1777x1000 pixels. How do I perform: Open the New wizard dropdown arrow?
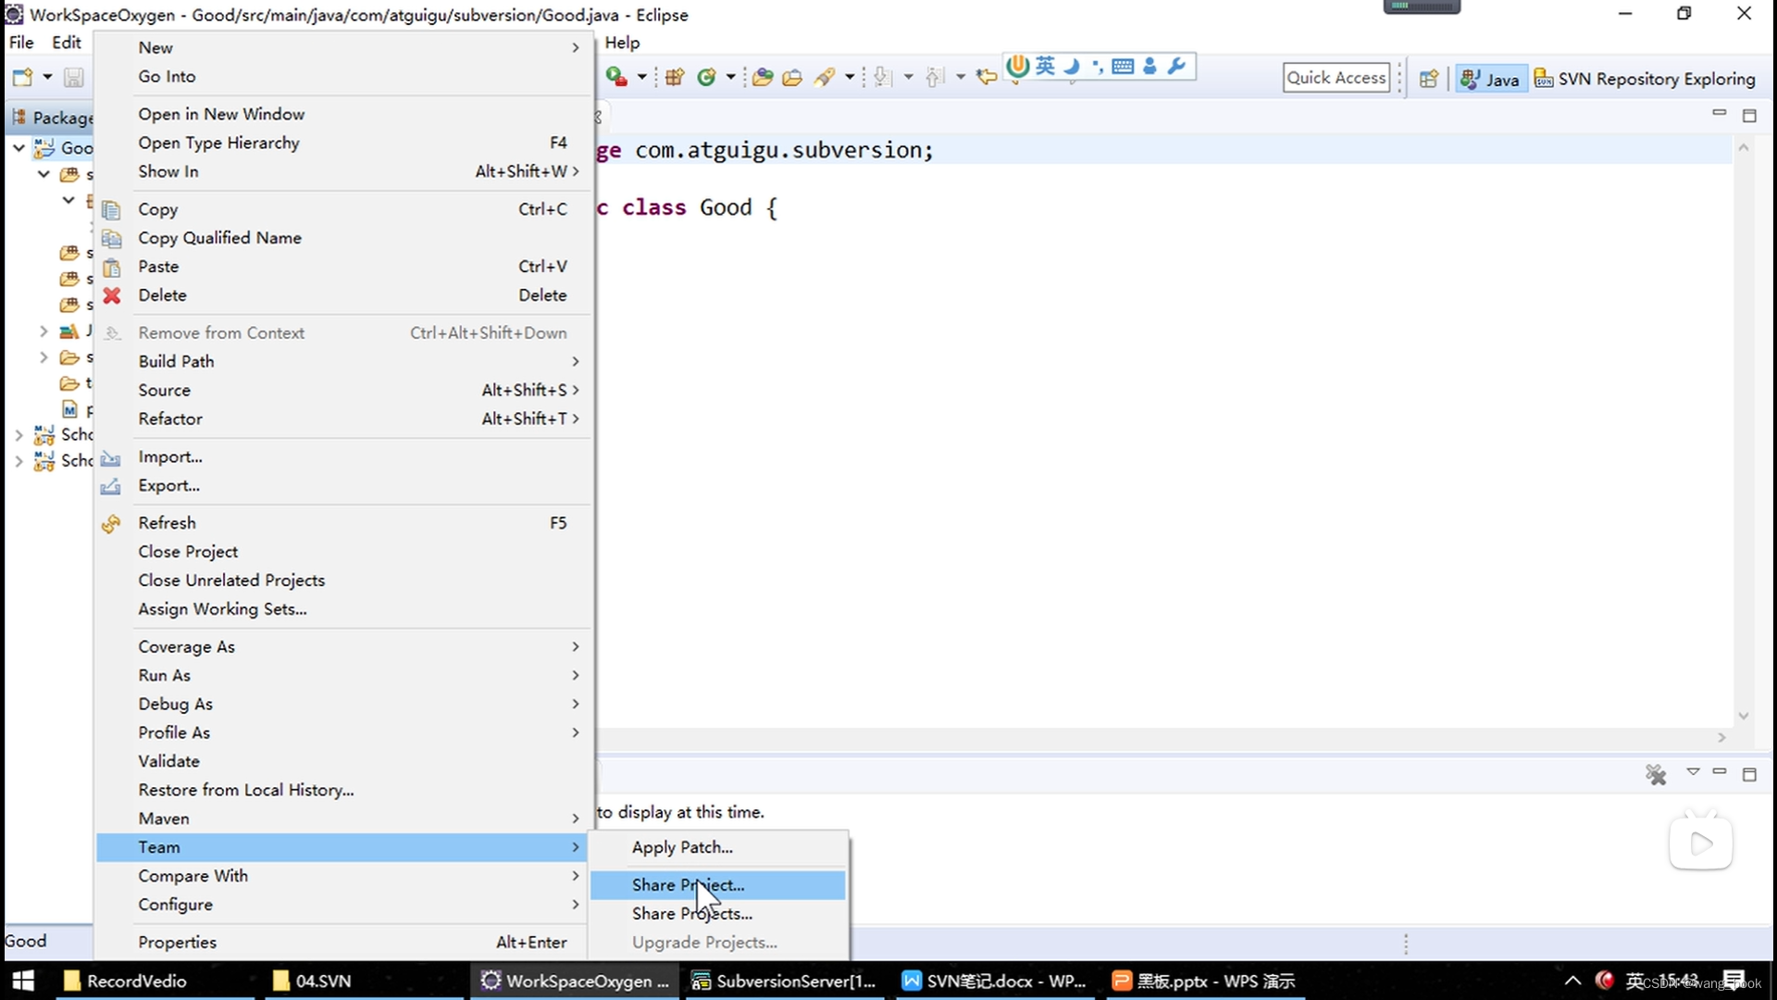pos(47,78)
